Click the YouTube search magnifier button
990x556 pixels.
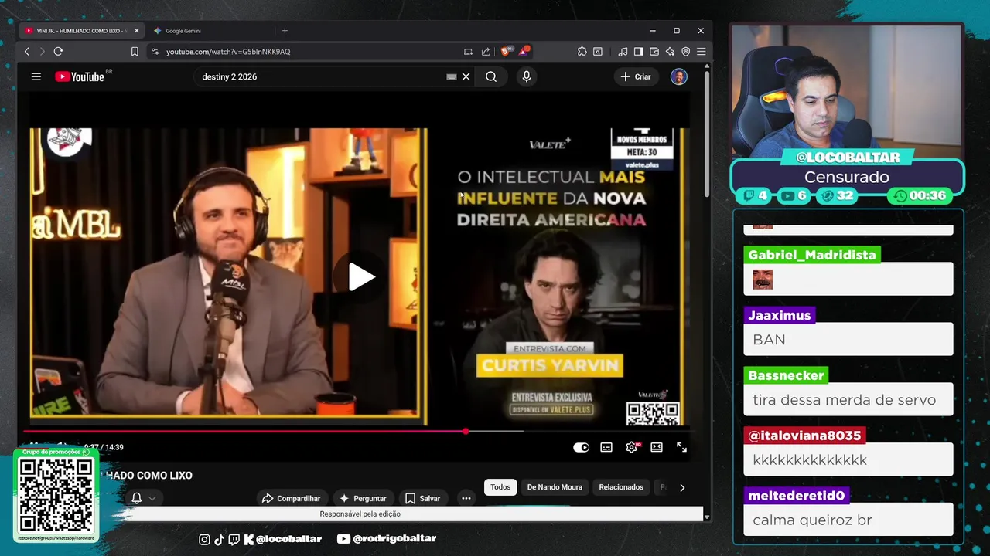tap(491, 76)
